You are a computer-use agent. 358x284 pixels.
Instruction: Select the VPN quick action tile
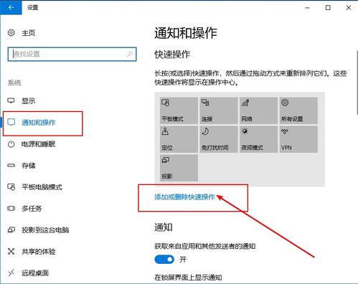pos(298,139)
